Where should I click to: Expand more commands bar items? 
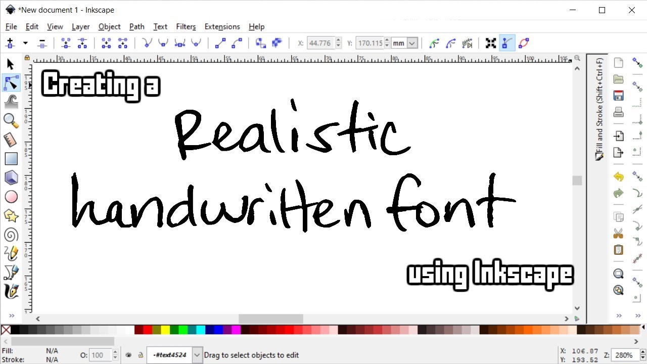(x=618, y=315)
